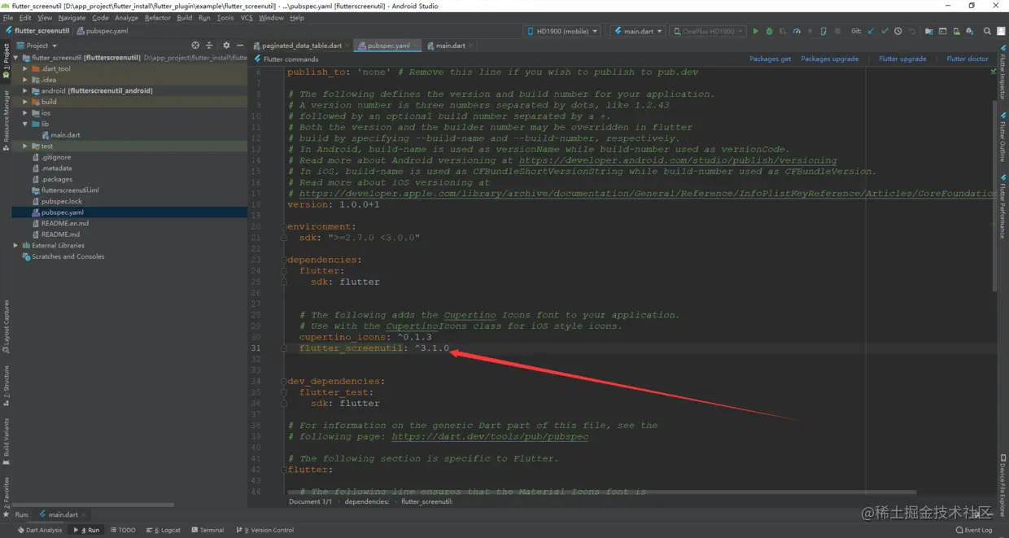Click dependencies: breadcrumb at editor bottom
Viewport: 1009px width, 538px height.
click(366, 501)
